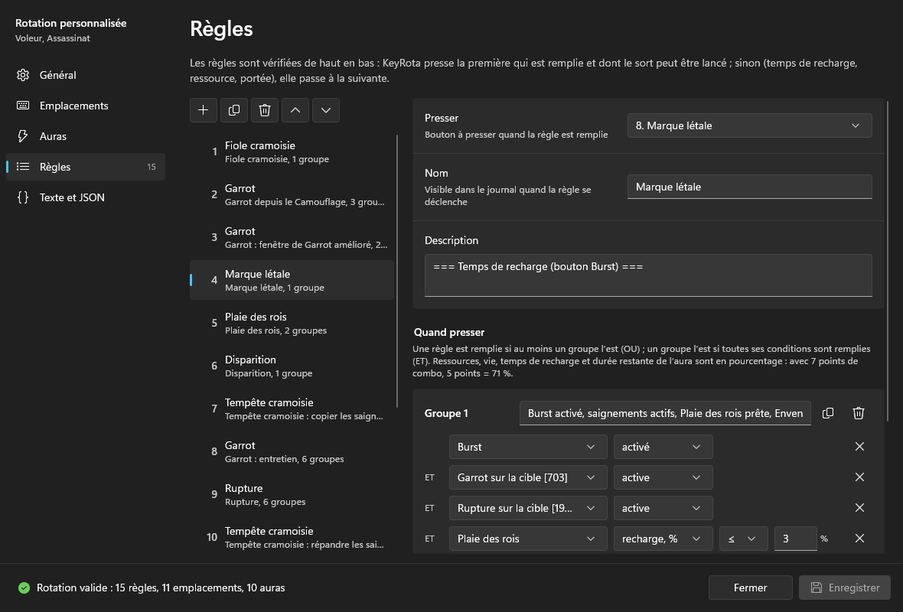Open the Presser button dropdown
903x612 pixels.
click(x=749, y=125)
